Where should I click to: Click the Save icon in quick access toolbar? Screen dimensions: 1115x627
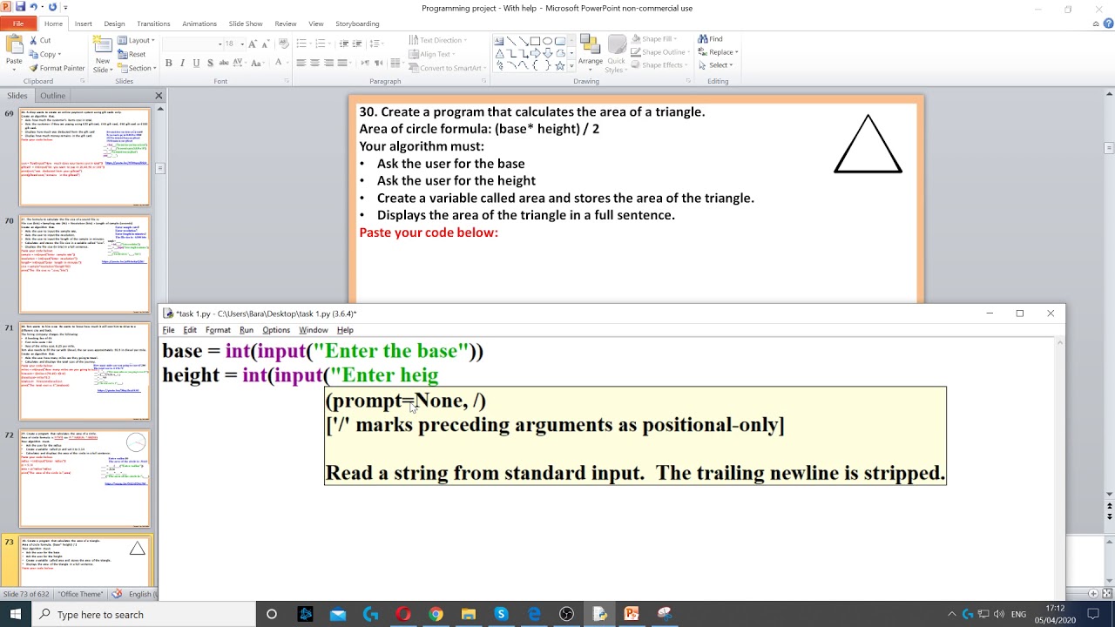pyautogui.click(x=20, y=7)
